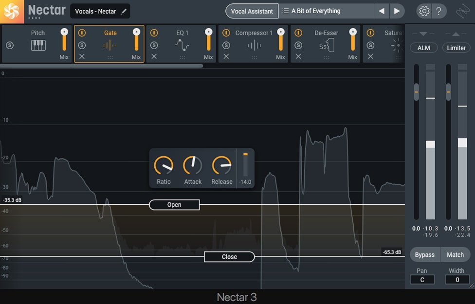Grab the Compressor 1 reorder handle
Viewport: 475px width, 304px height.
254,57
